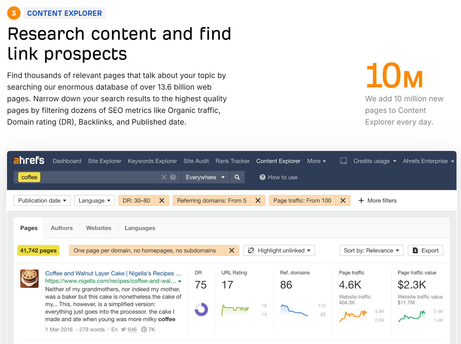Remove the Page traffic filter
This screenshot has width=461, height=344.
(x=343, y=201)
